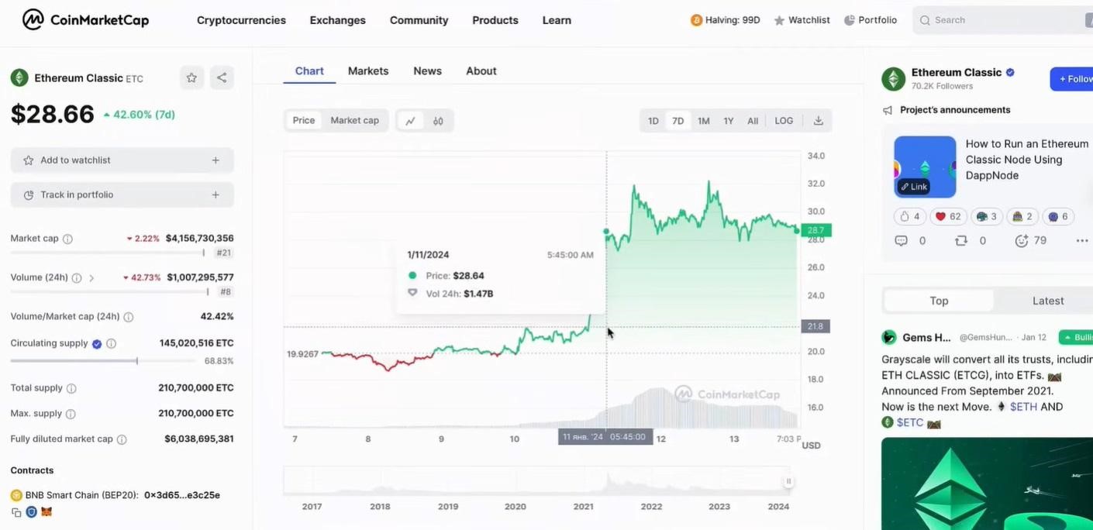Star Ethereum Classic as favorite
The width and height of the screenshot is (1093, 530).
[x=191, y=77]
